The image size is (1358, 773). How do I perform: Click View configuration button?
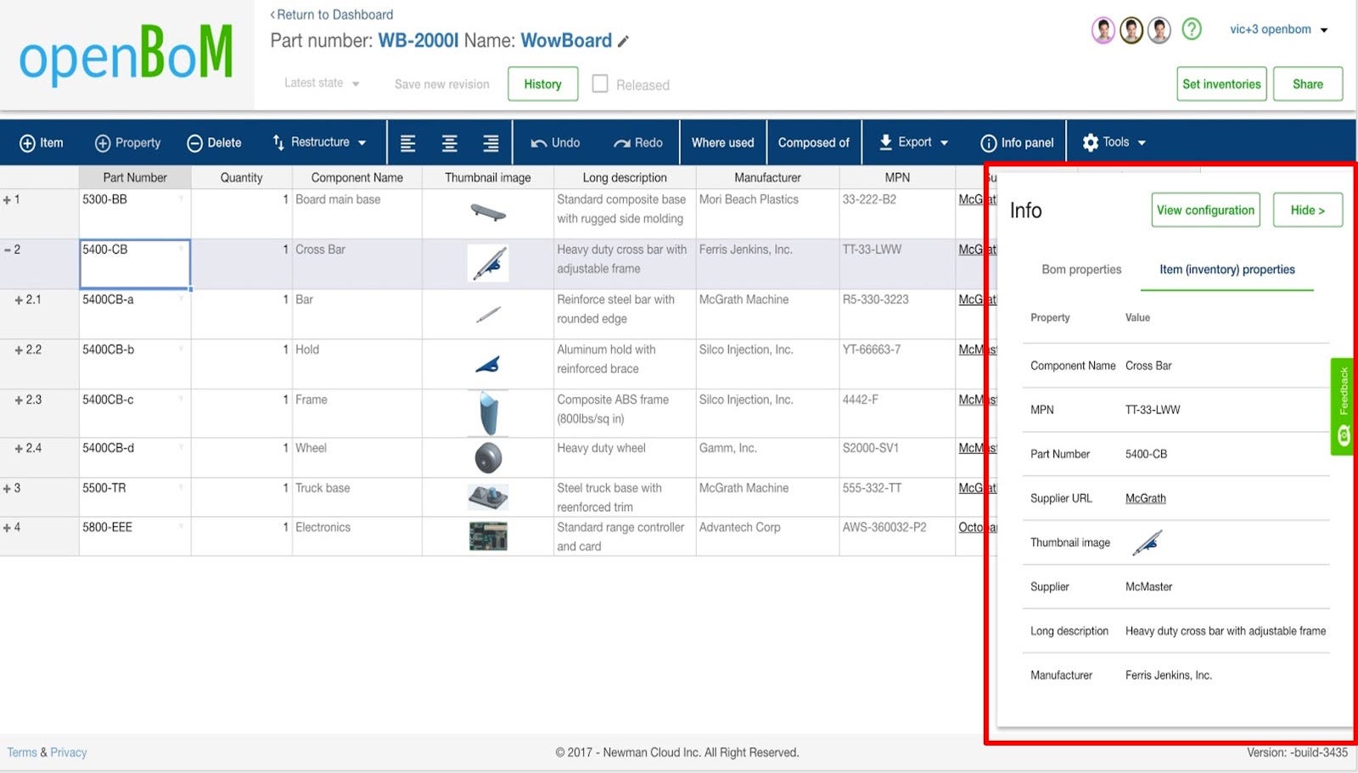tap(1205, 210)
